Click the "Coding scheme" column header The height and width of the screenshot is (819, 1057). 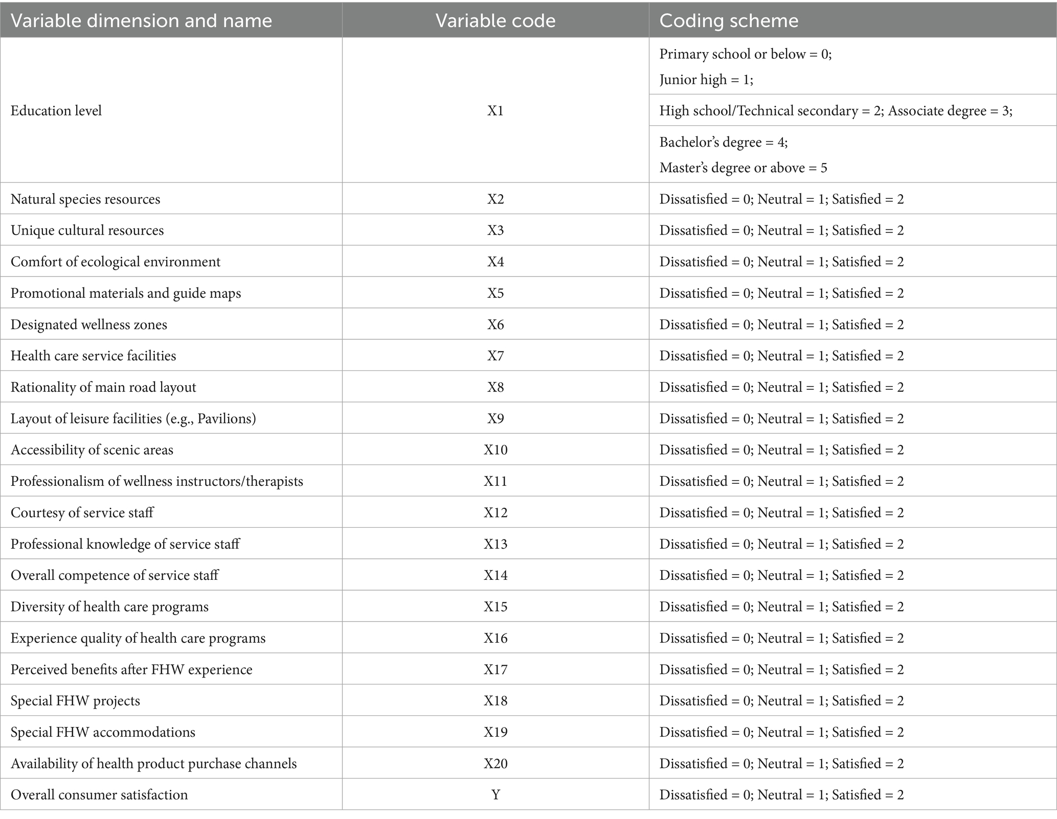click(729, 21)
